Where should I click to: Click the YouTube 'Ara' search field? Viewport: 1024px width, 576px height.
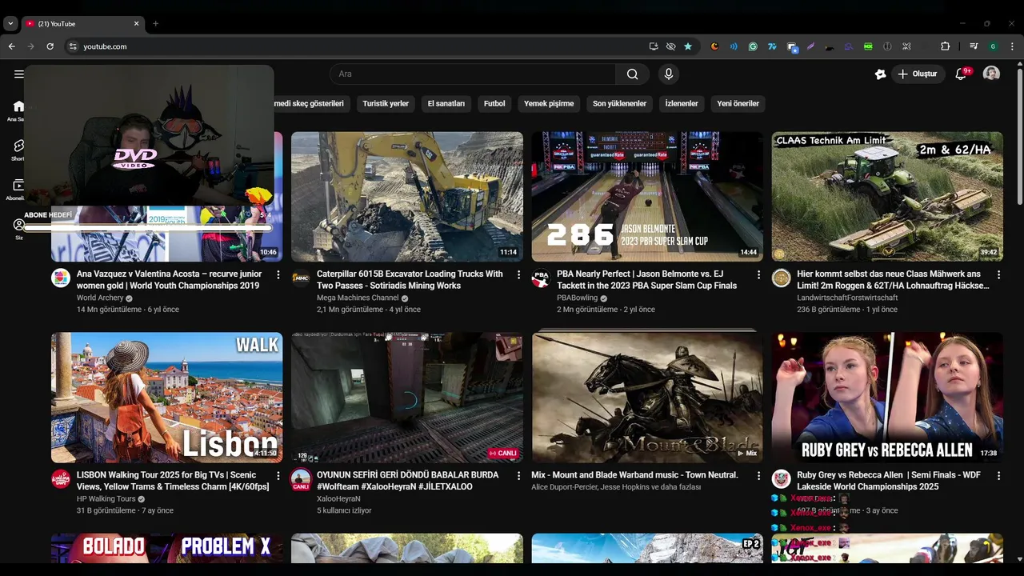[472, 74]
